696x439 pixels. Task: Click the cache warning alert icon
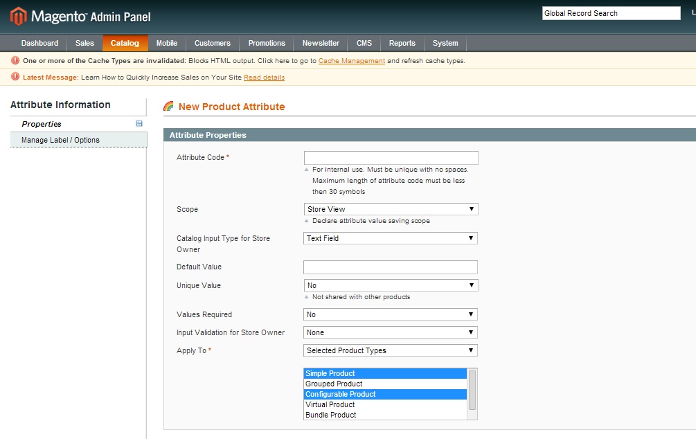(15, 60)
